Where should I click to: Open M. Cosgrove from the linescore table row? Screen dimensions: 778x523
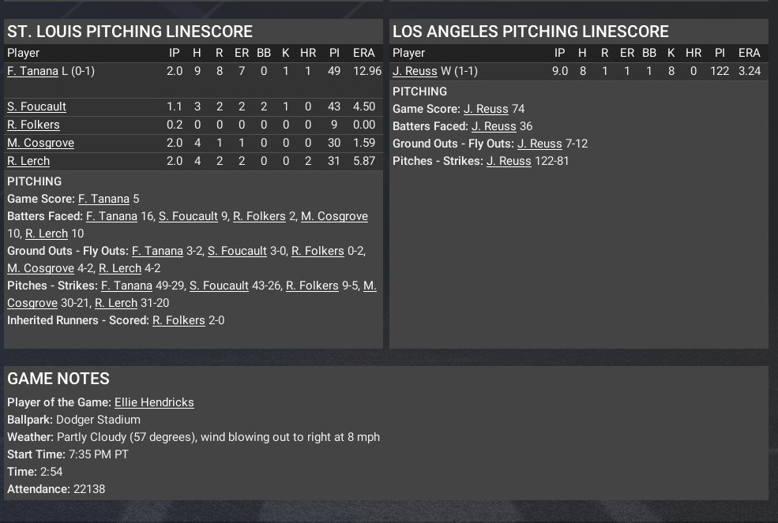pos(40,143)
